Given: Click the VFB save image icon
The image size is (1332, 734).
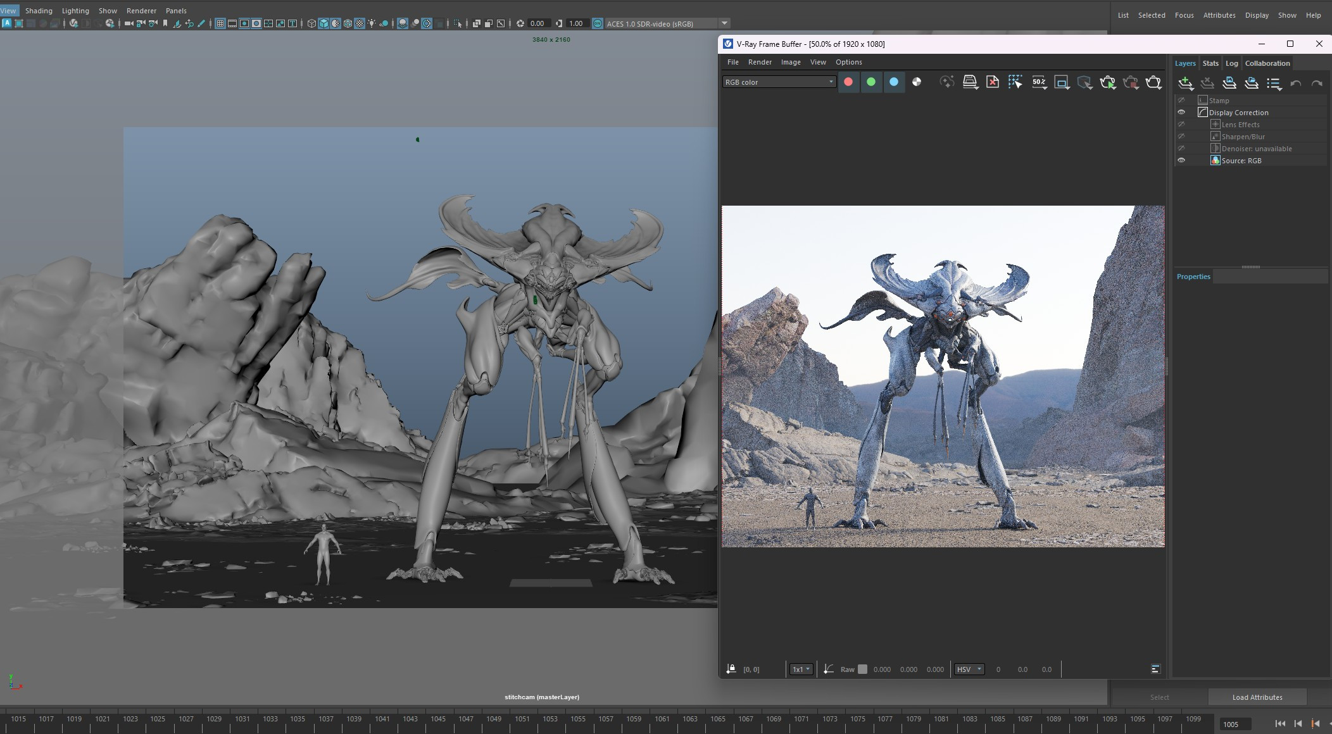Looking at the screenshot, I should [969, 82].
